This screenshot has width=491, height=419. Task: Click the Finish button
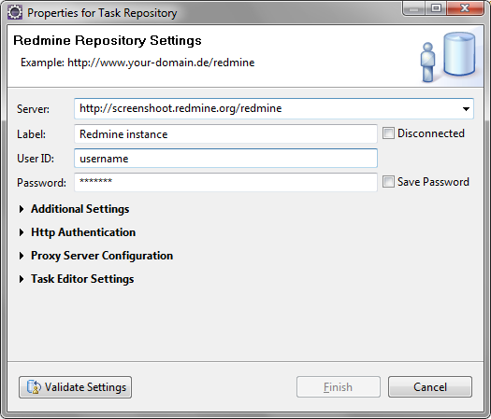[x=339, y=387]
